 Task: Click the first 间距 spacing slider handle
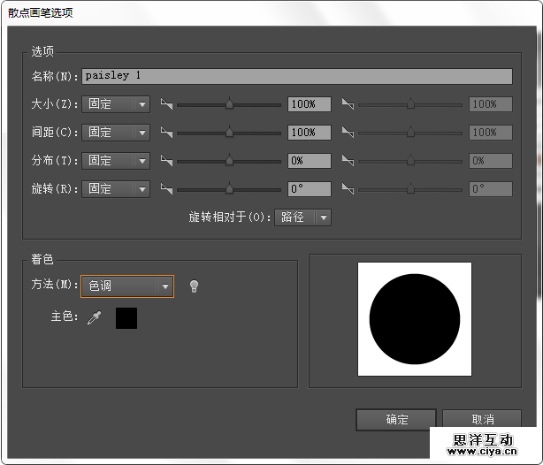229,133
